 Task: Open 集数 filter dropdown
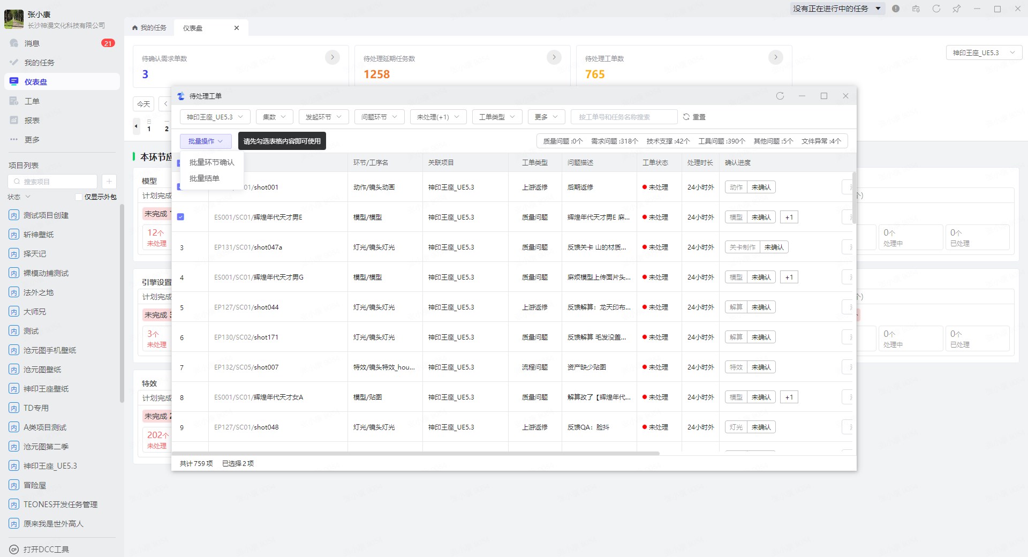275,117
